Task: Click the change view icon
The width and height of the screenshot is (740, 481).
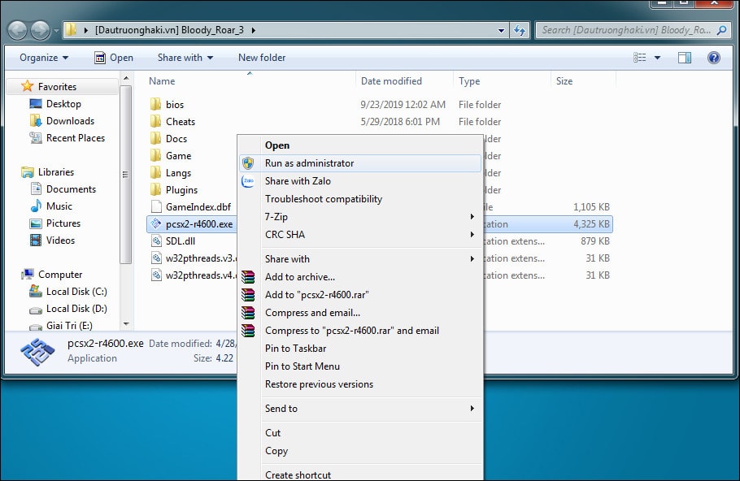Action: (639, 58)
